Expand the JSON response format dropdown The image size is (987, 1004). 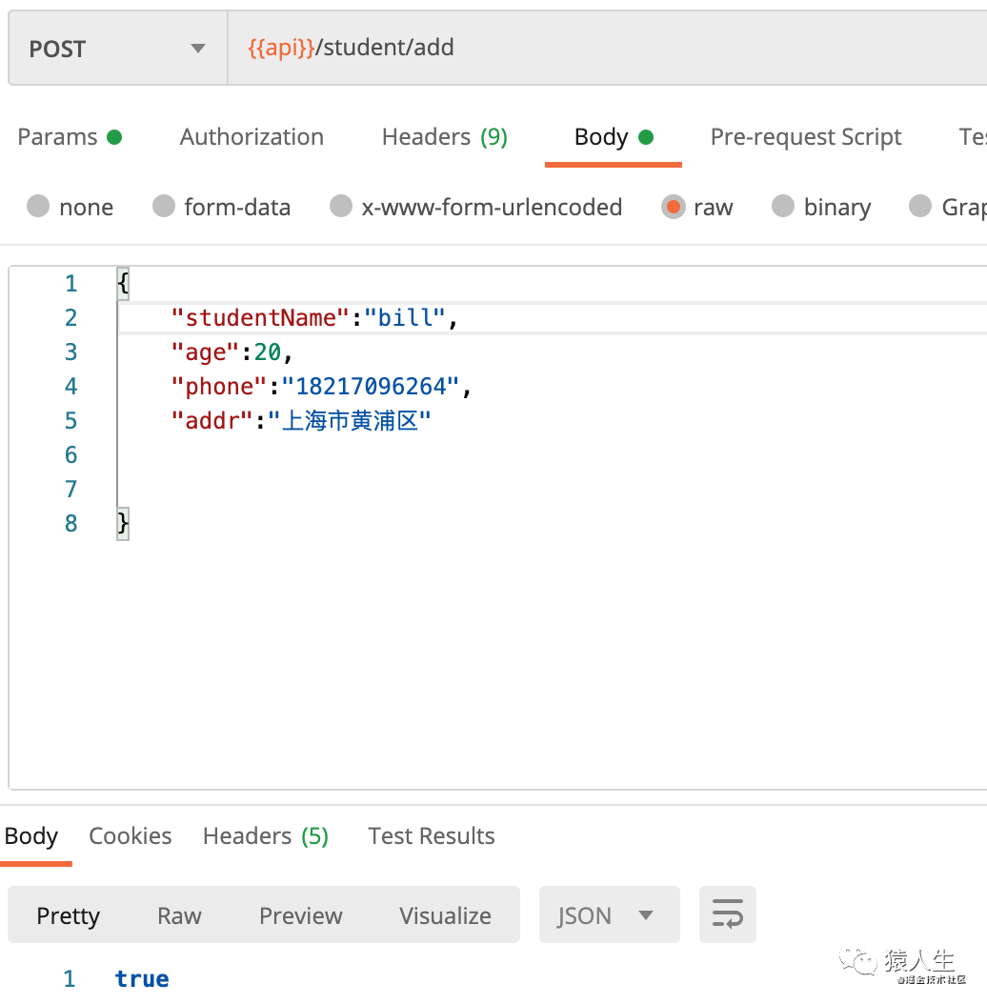(609, 915)
